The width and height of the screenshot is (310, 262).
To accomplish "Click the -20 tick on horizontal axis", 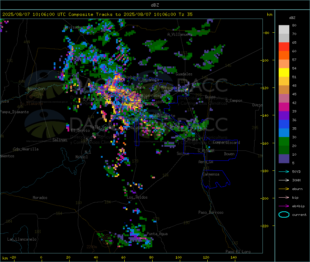I will pos(13,257).
